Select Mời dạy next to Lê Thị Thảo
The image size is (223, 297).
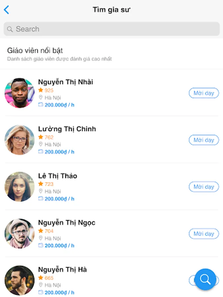[x=204, y=187]
